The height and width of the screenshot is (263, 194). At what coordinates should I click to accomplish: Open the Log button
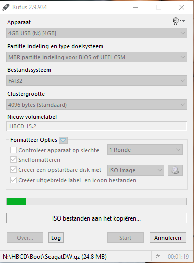tap(56, 238)
